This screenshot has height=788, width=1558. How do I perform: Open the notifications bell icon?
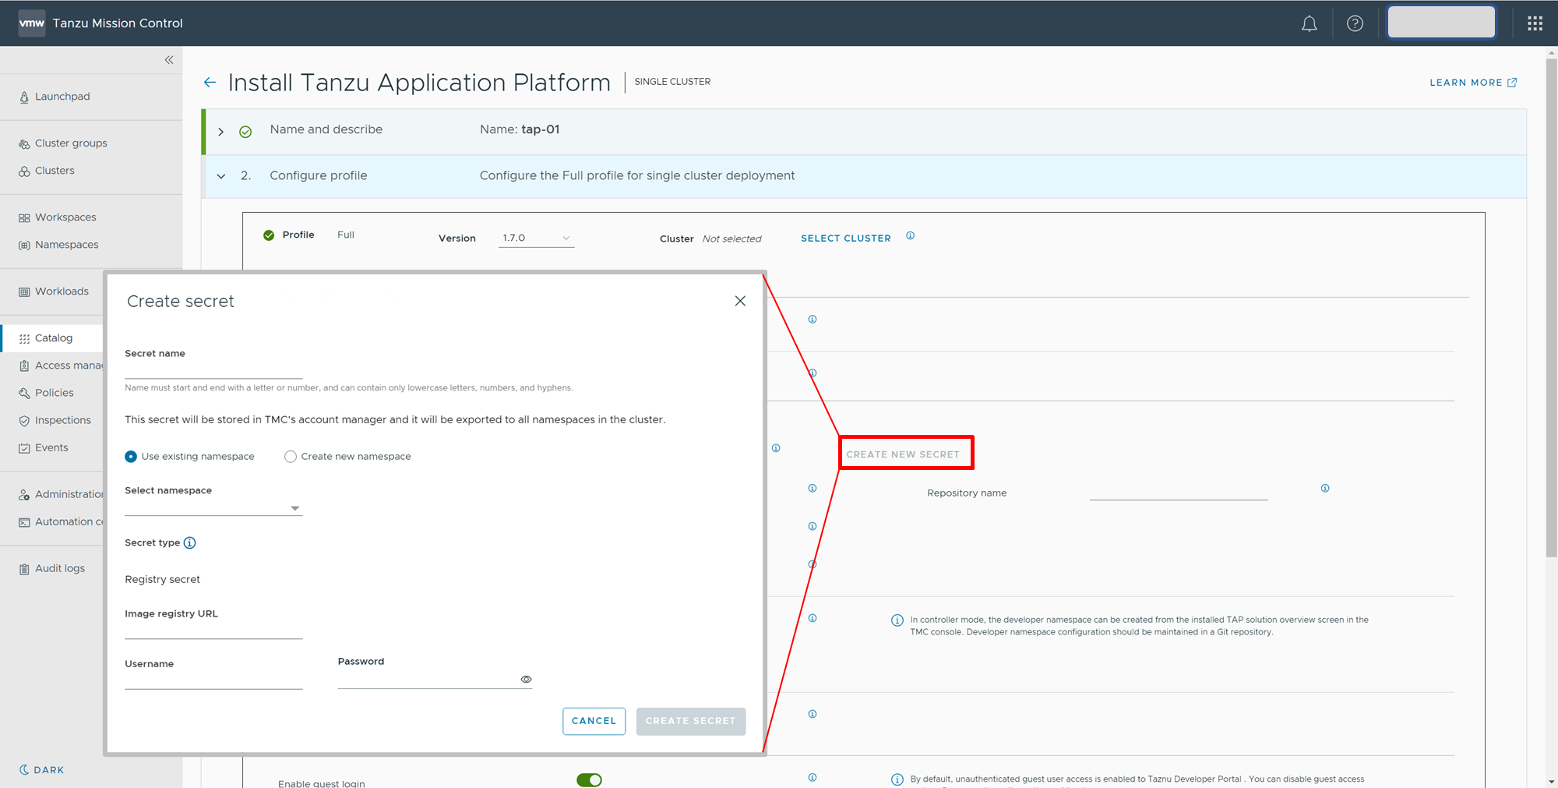tap(1309, 23)
